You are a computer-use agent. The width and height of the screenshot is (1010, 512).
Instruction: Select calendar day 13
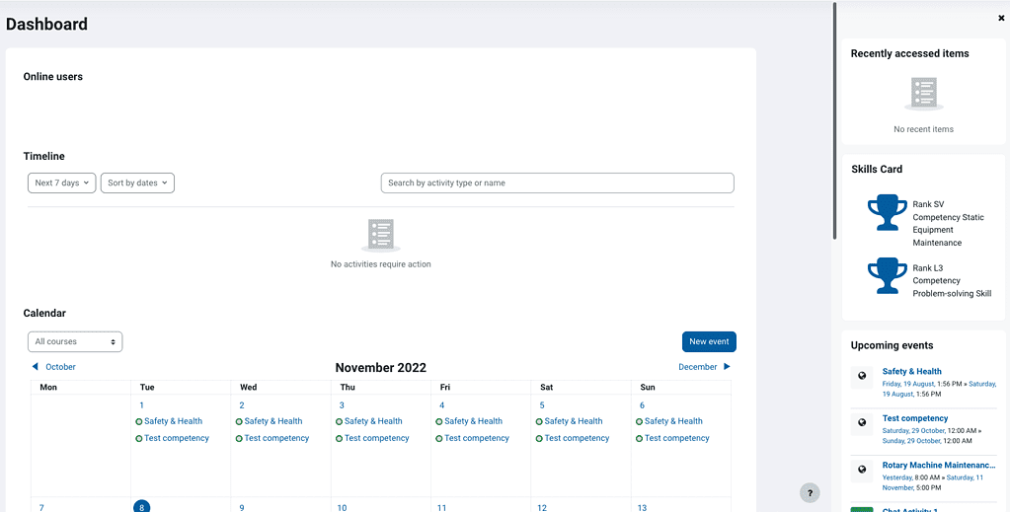[642, 507]
